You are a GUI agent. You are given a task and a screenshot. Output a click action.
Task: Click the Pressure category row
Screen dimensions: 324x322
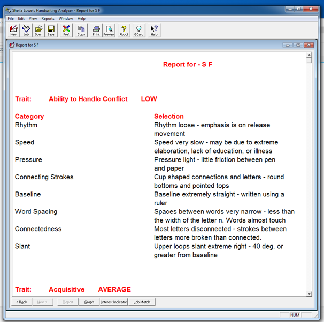point(28,160)
